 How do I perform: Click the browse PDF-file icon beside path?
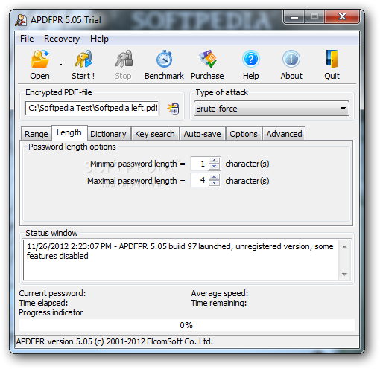(174, 109)
